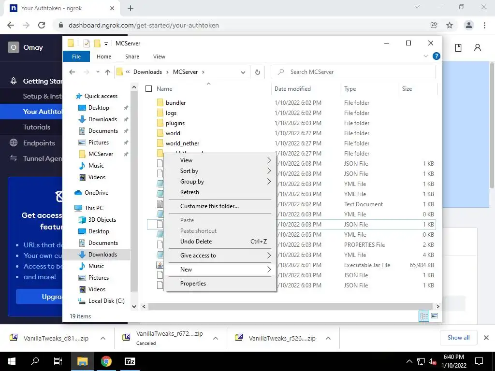Toggle the select-all checkbox by Name

(149, 89)
